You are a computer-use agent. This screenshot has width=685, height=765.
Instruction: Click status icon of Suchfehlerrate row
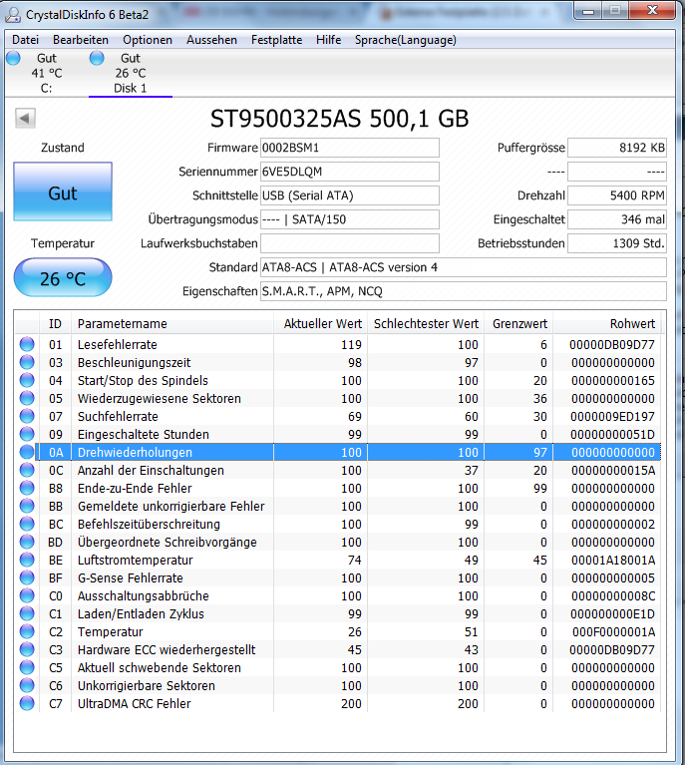[x=27, y=416]
